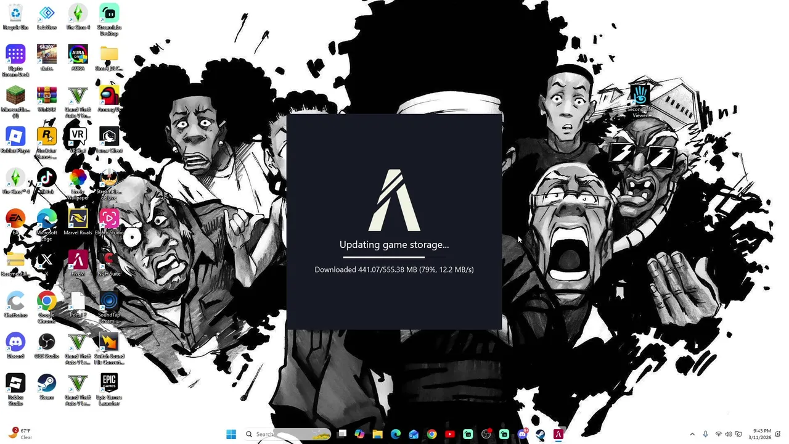Open the zipped Basemental folder on the desktop
The width and height of the screenshot is (789, 444).
tap(15, 263)
